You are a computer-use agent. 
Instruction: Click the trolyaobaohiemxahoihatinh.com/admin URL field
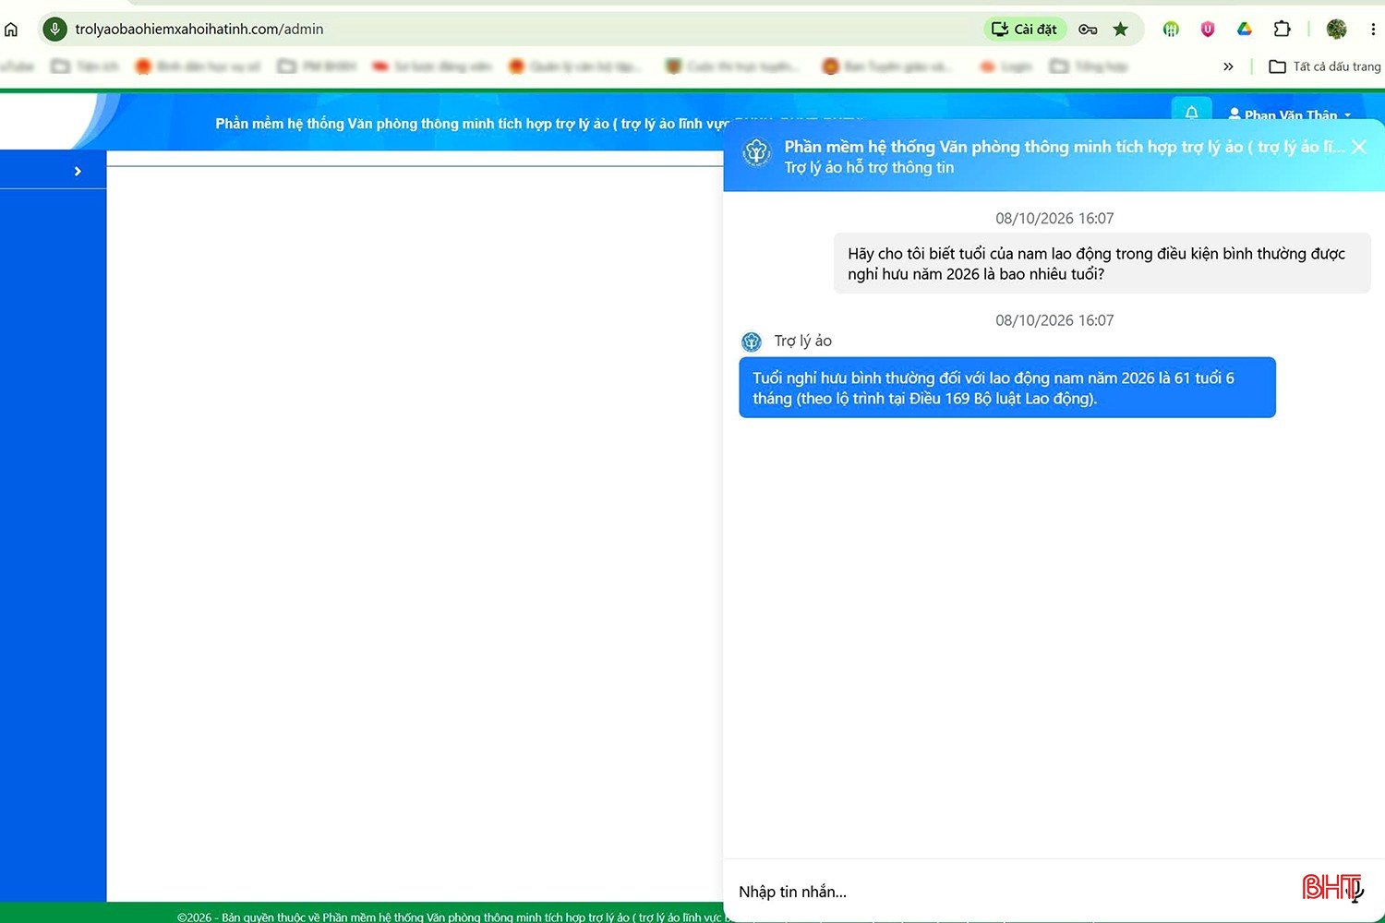click(x=199, y=30)
